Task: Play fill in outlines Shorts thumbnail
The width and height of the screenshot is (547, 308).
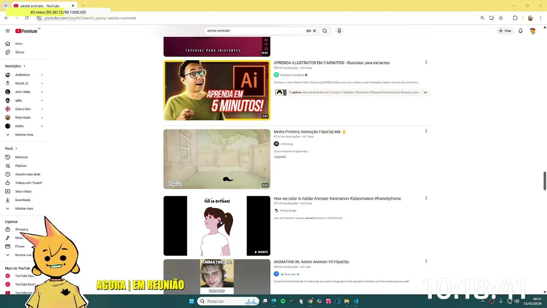Action: pyautogui.click(x=217, y=226)
